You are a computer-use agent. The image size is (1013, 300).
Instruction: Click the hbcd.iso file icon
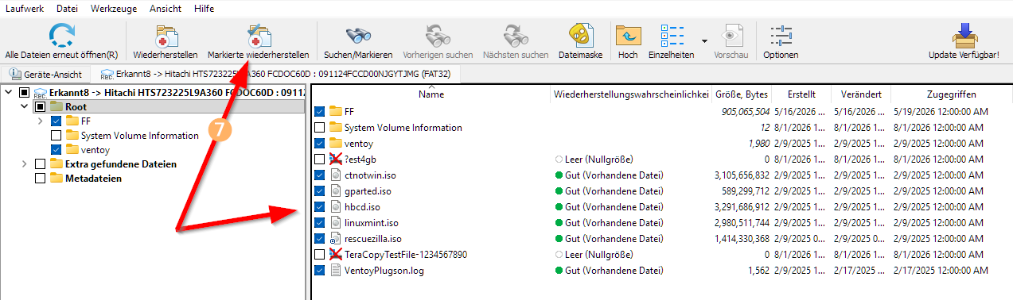(x=335, y=206)
